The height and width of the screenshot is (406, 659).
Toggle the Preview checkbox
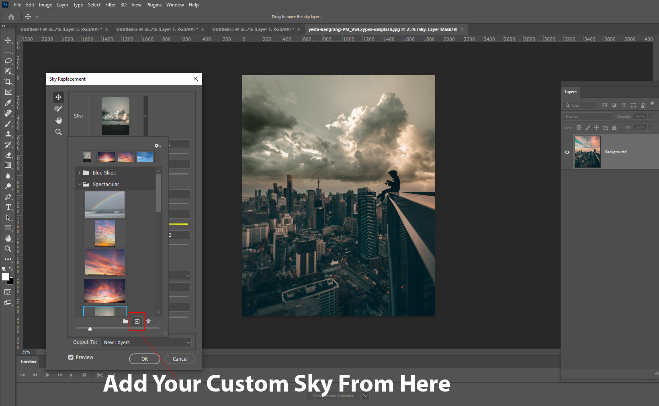[71, 357]
